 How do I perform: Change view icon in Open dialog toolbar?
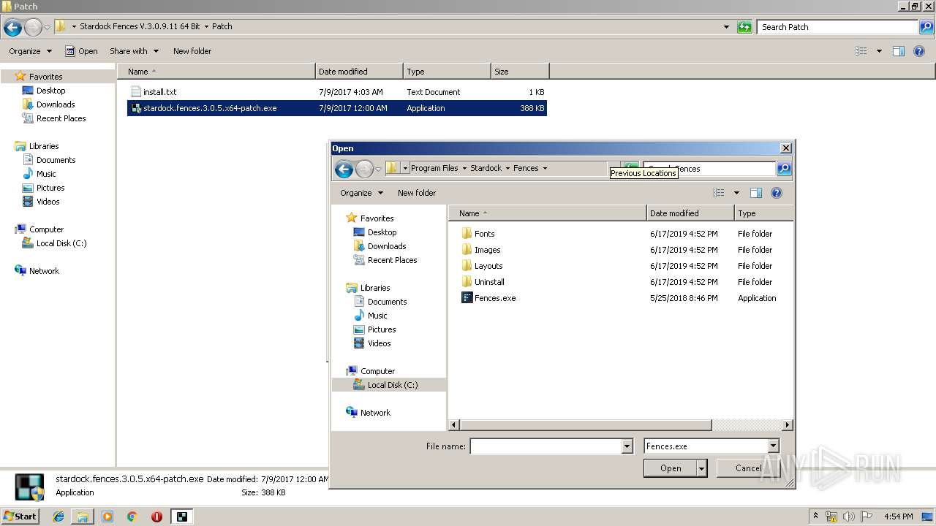(x=719, y=193)
